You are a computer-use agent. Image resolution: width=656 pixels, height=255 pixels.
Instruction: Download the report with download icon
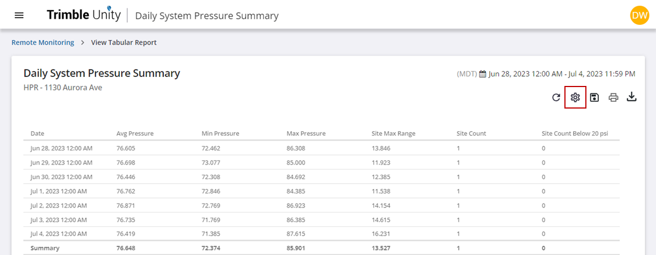coord(632,97)
